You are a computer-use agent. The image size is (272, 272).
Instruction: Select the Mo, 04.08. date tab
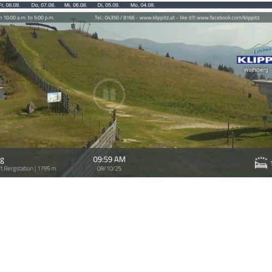143,5
